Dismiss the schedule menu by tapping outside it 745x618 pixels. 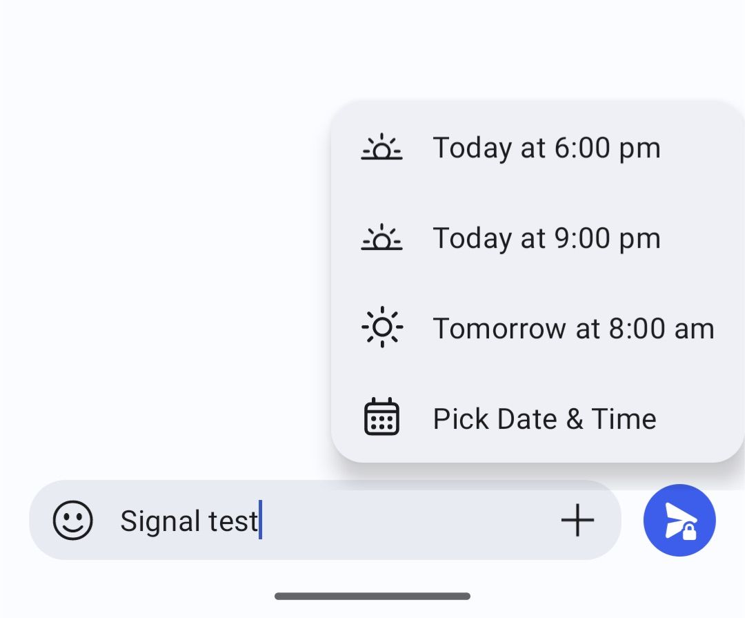tap(152, 276)
